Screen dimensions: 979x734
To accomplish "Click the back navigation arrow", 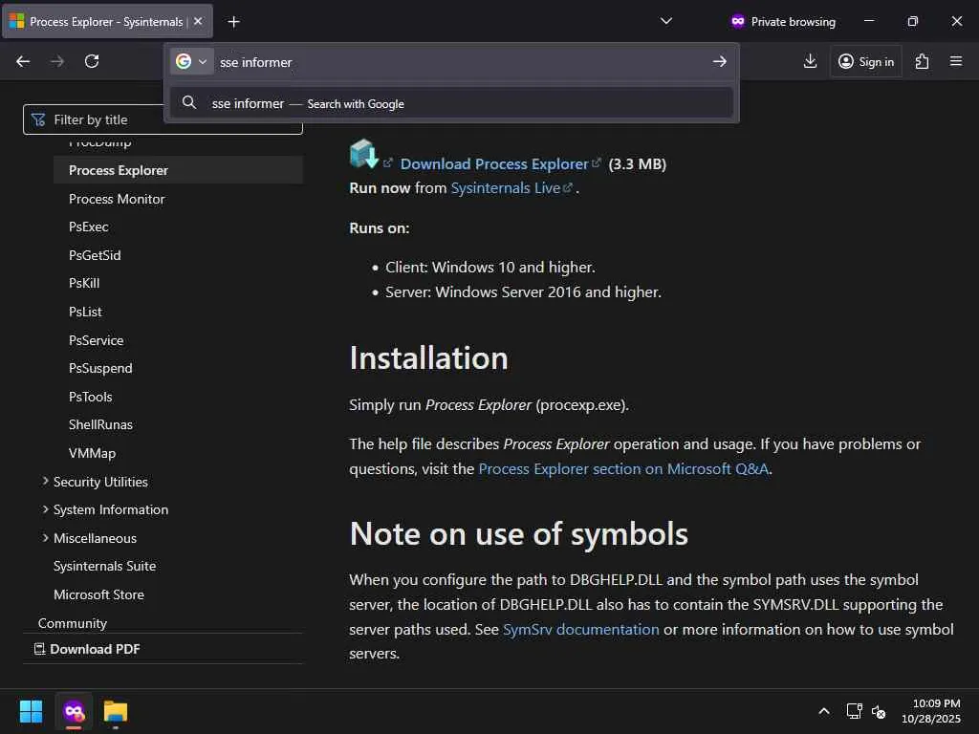I will coord(23,61).
